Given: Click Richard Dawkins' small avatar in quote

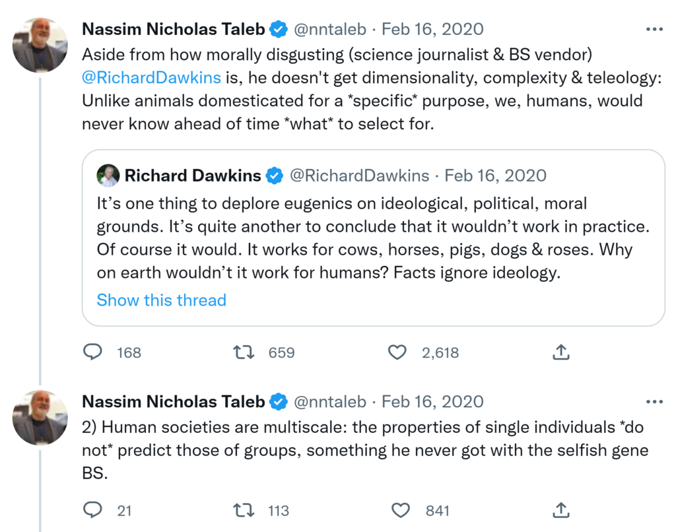Looking at the screenshot, I should pos(108,176).
